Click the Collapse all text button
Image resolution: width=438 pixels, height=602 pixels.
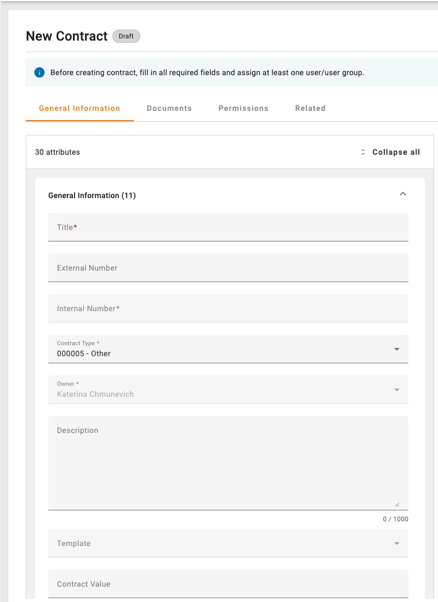396,152
